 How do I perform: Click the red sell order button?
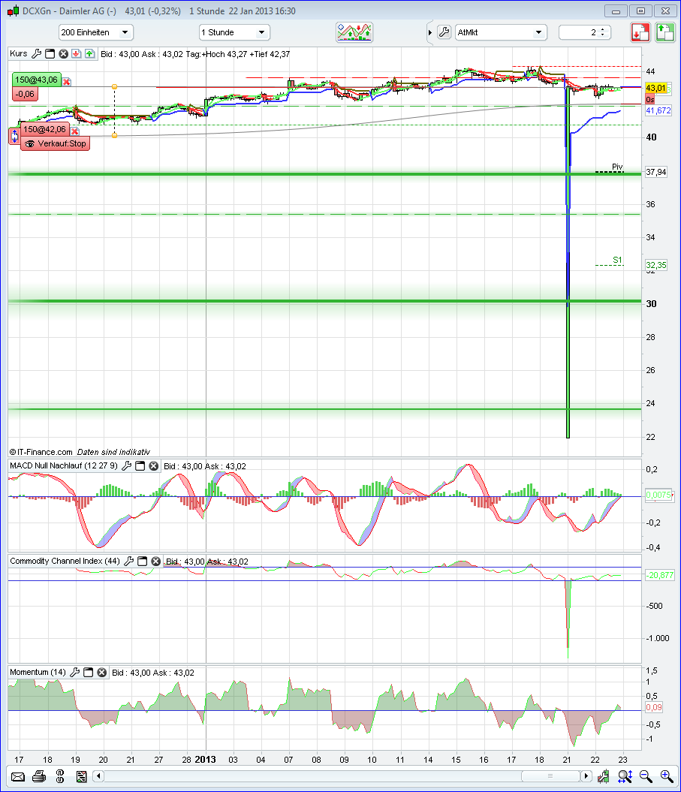[640, 32]
